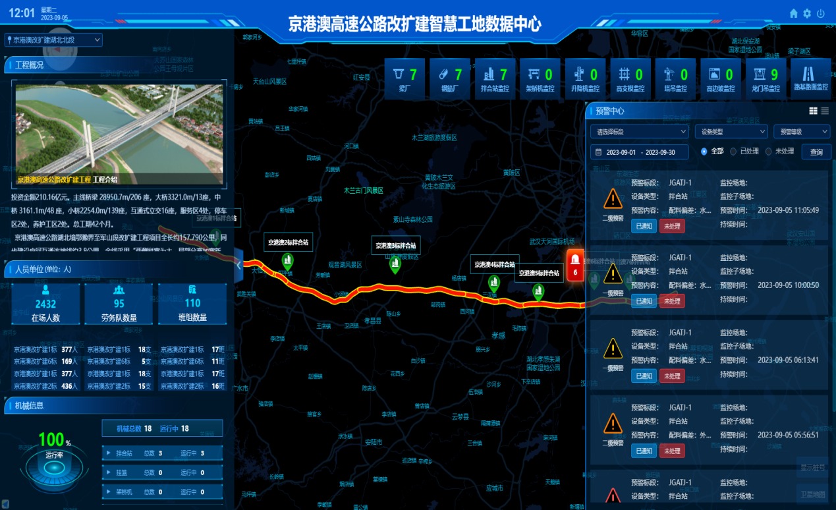
Task: Click the 京港澳改扩建6标 169人 row
Action: point(45,361)
